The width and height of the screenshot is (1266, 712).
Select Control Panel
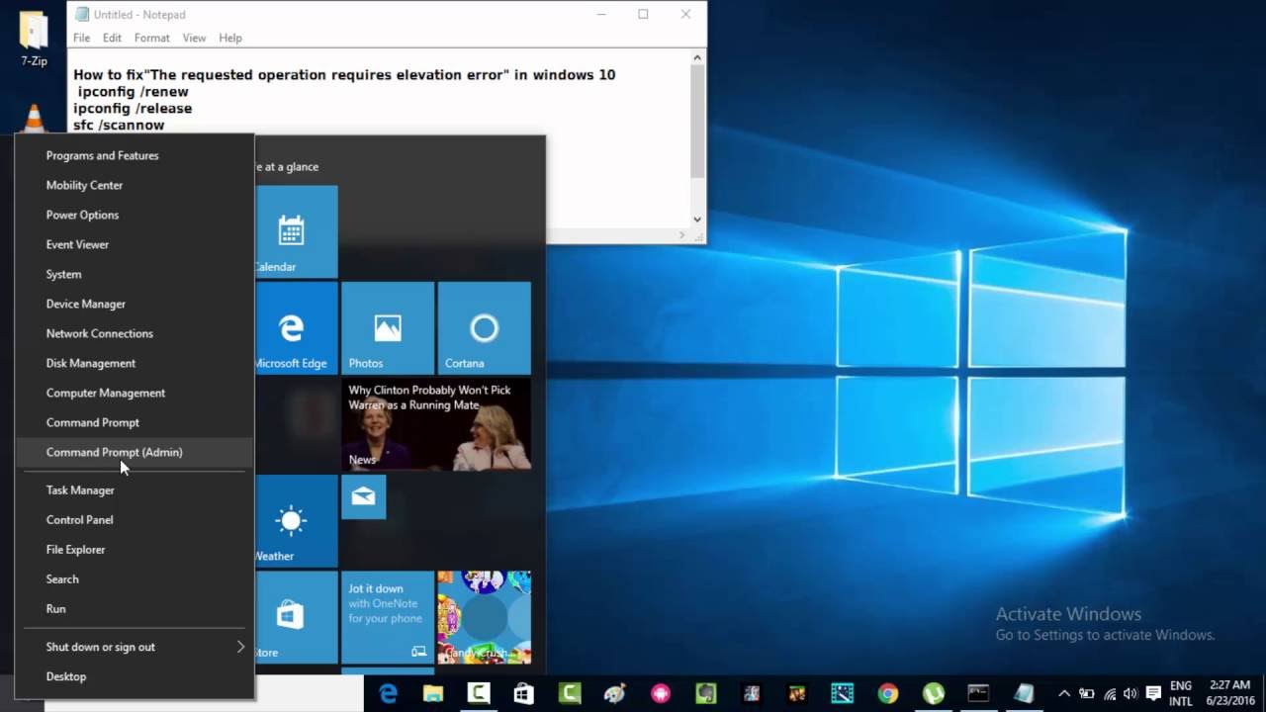135,519
